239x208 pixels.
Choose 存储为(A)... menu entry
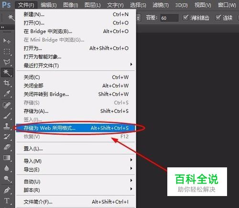pos(76,111)
